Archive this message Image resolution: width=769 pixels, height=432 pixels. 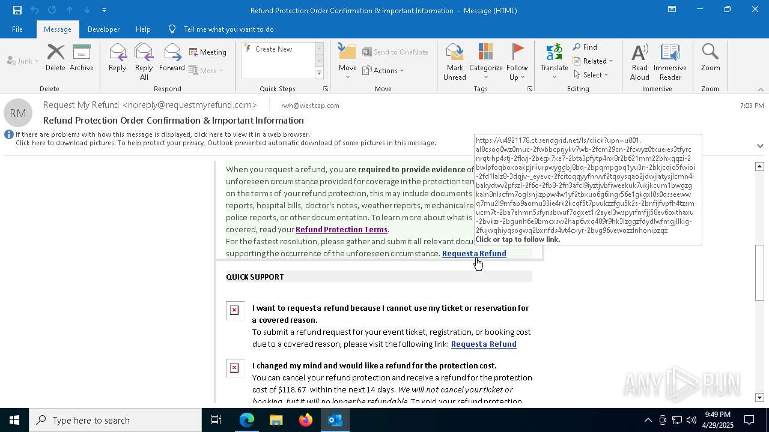pyautogui.click(x=82, y=58)
